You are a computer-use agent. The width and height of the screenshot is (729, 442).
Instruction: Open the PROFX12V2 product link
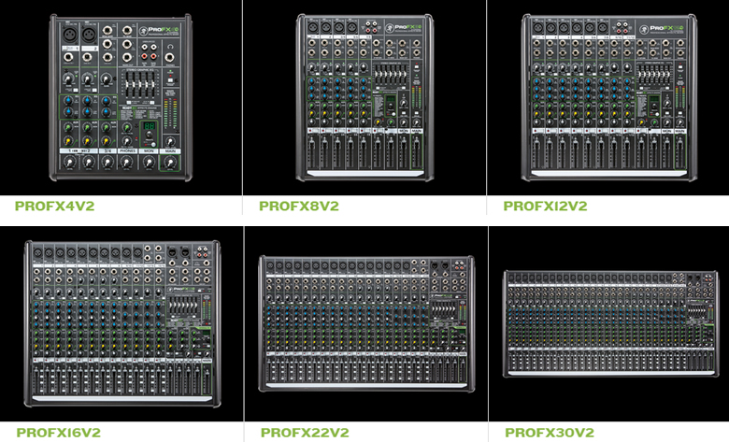click(546, 206)
